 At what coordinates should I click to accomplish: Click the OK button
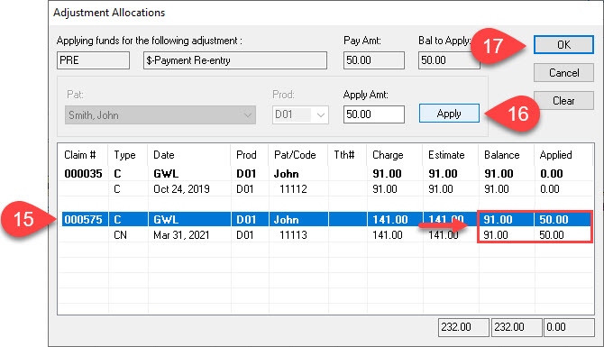pyautogui.click(x=563, y=45)
